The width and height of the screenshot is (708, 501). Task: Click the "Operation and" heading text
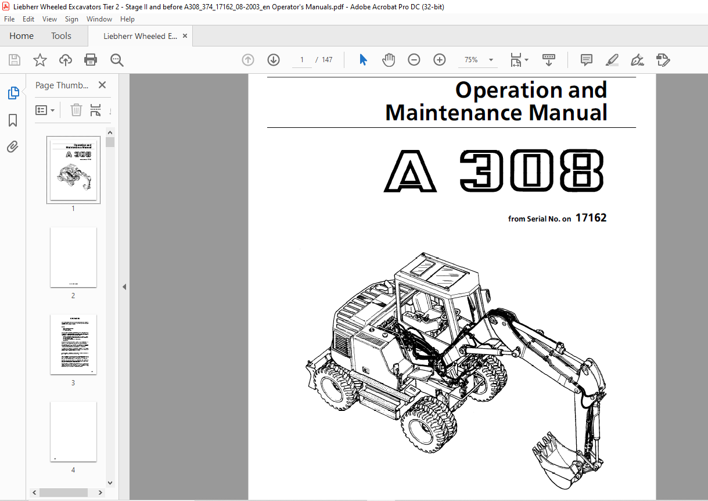click(531, 90)
